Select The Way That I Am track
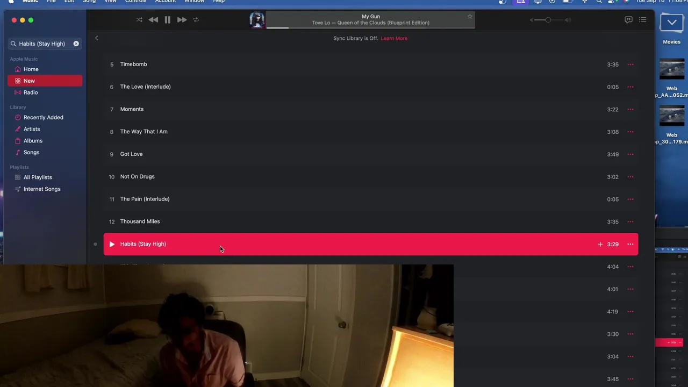 371,132
